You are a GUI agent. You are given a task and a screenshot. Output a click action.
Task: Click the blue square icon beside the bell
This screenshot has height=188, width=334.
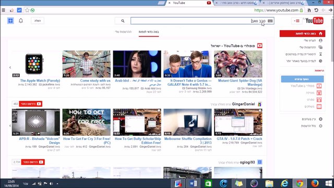click(x=10, y=21)
